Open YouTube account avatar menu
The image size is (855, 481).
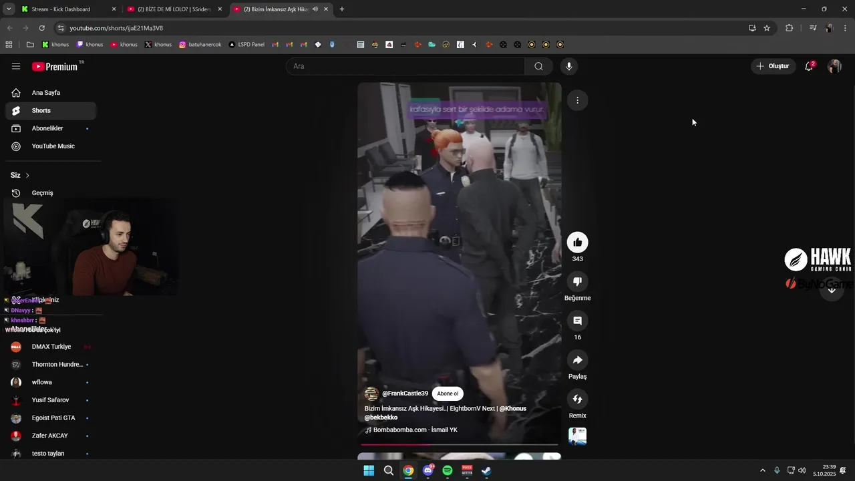coord(834,66)
